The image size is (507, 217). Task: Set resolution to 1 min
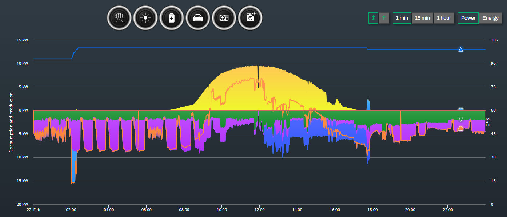coord(402,18)
